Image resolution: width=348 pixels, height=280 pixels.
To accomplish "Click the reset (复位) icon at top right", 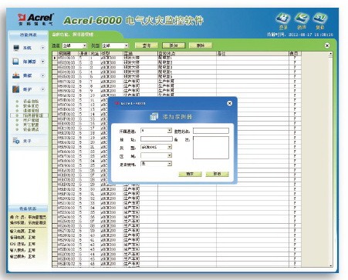I will [319, 18].
